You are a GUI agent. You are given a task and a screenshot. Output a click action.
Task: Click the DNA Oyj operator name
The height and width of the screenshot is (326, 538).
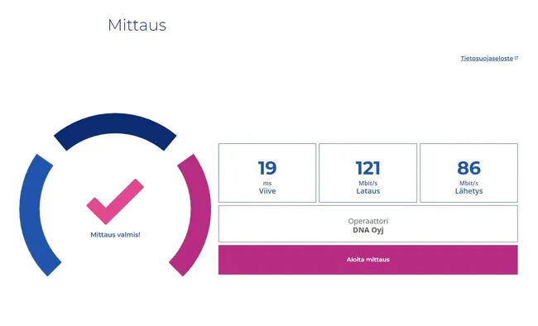[x=367, y=230]
